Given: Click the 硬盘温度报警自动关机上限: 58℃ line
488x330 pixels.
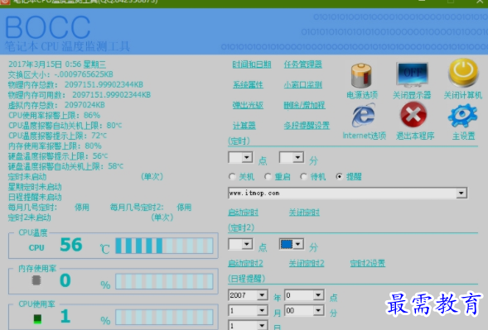Looking at the screenshot, I should (x=65, y=166).
